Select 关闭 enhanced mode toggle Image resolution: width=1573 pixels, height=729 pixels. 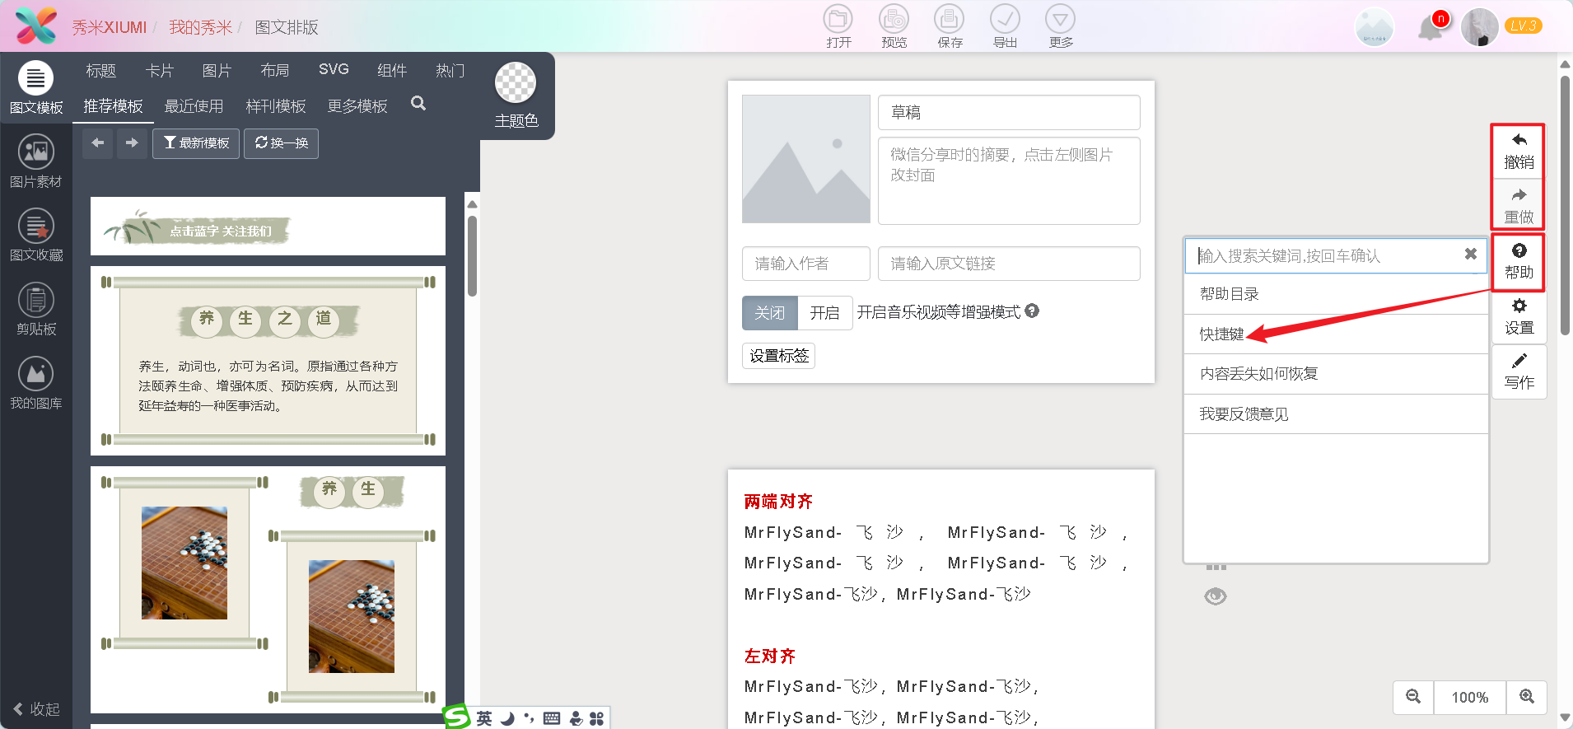[769, 313]
